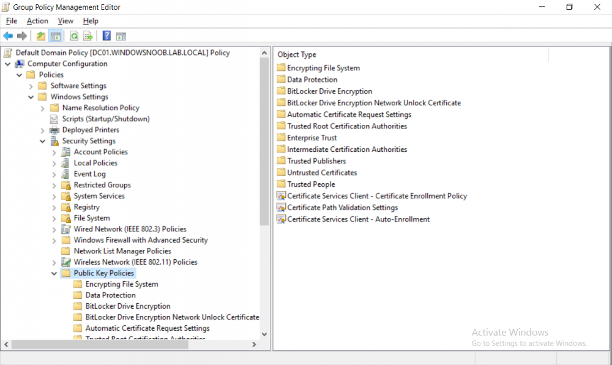Click the Event Log icon in the tree
This screenshot has width=612, height=365.
coord(66,174)
